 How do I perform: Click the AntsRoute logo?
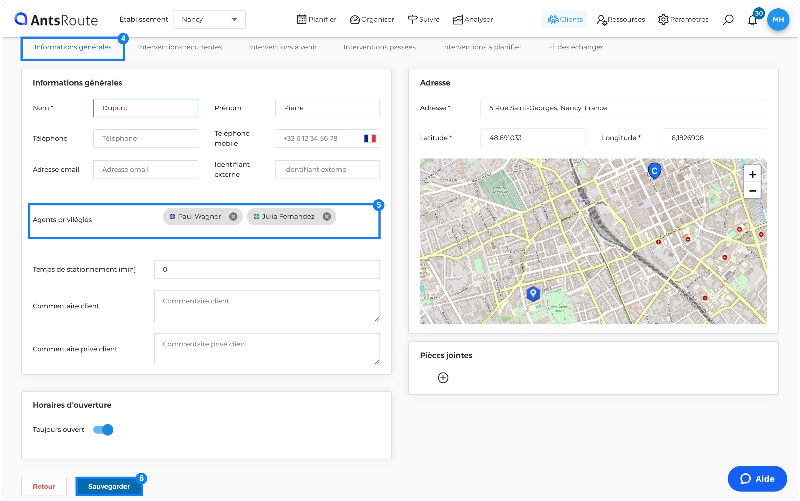(56, 19)
